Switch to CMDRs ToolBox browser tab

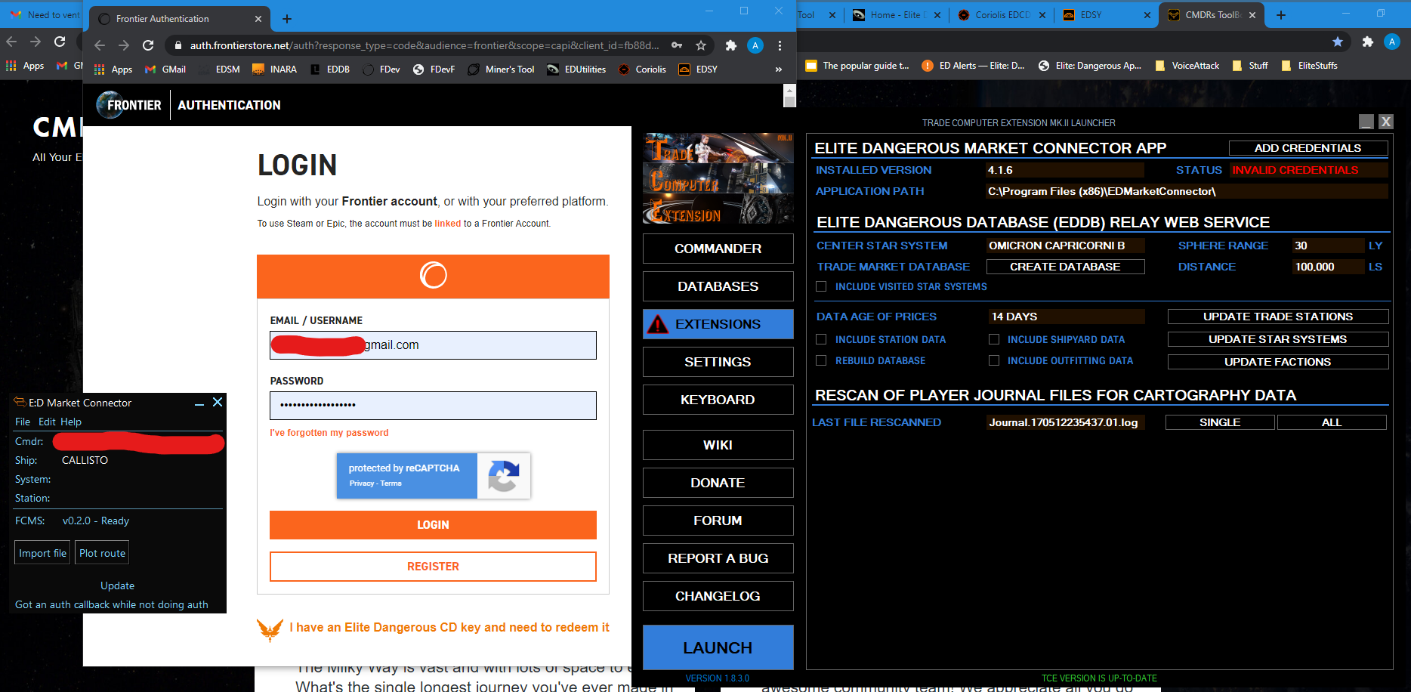click(x=1211, y=15)
